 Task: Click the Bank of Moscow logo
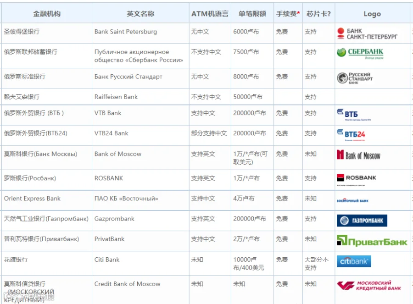coord(358,155)
